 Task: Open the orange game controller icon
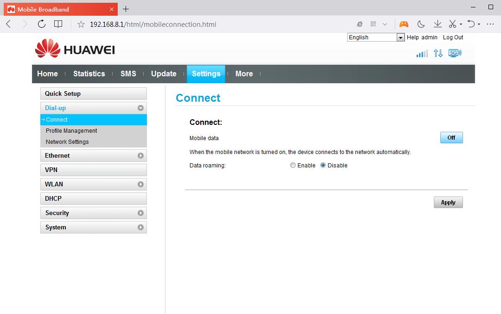point(404,24)
